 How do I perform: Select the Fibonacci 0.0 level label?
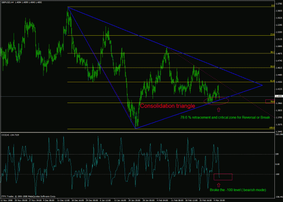(x=273, y=5)
